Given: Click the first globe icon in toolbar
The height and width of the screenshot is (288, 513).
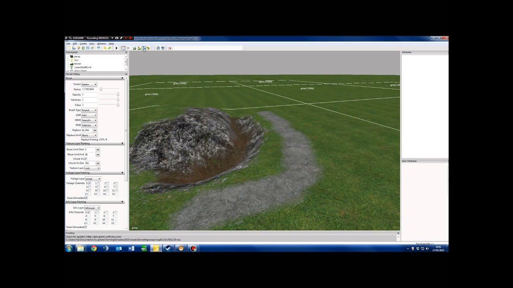Looking at the screenshot, I should pyautogui.click(x=158, y=48).
